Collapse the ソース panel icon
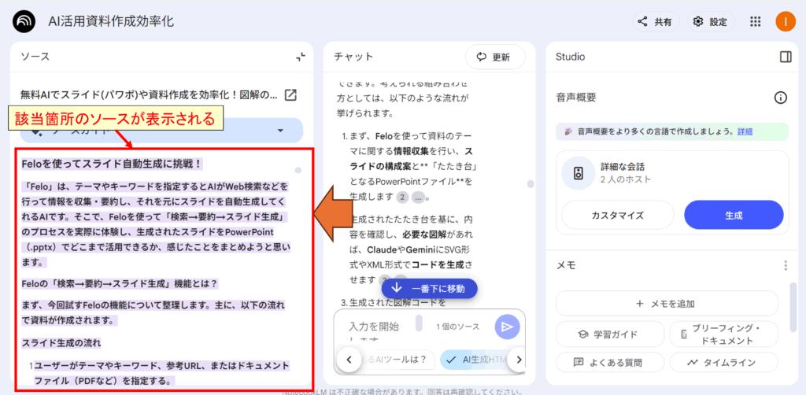 tap(301, 57)
